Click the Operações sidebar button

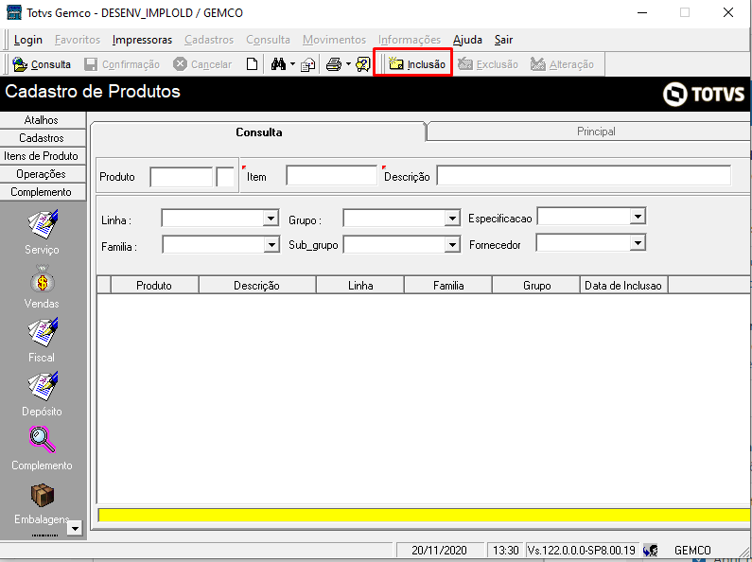coord(43,174)
